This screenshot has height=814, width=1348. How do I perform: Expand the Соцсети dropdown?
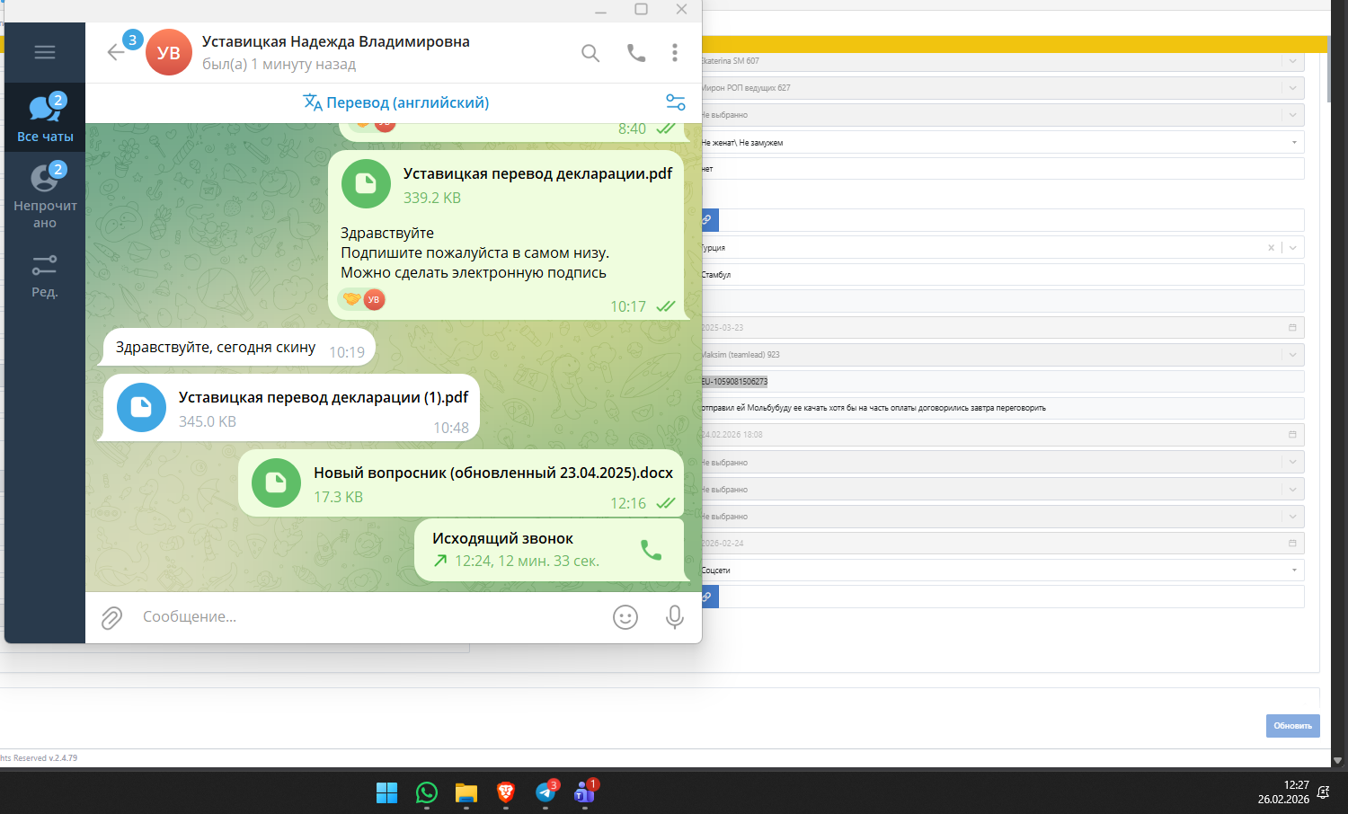[x=1294, y=571]
